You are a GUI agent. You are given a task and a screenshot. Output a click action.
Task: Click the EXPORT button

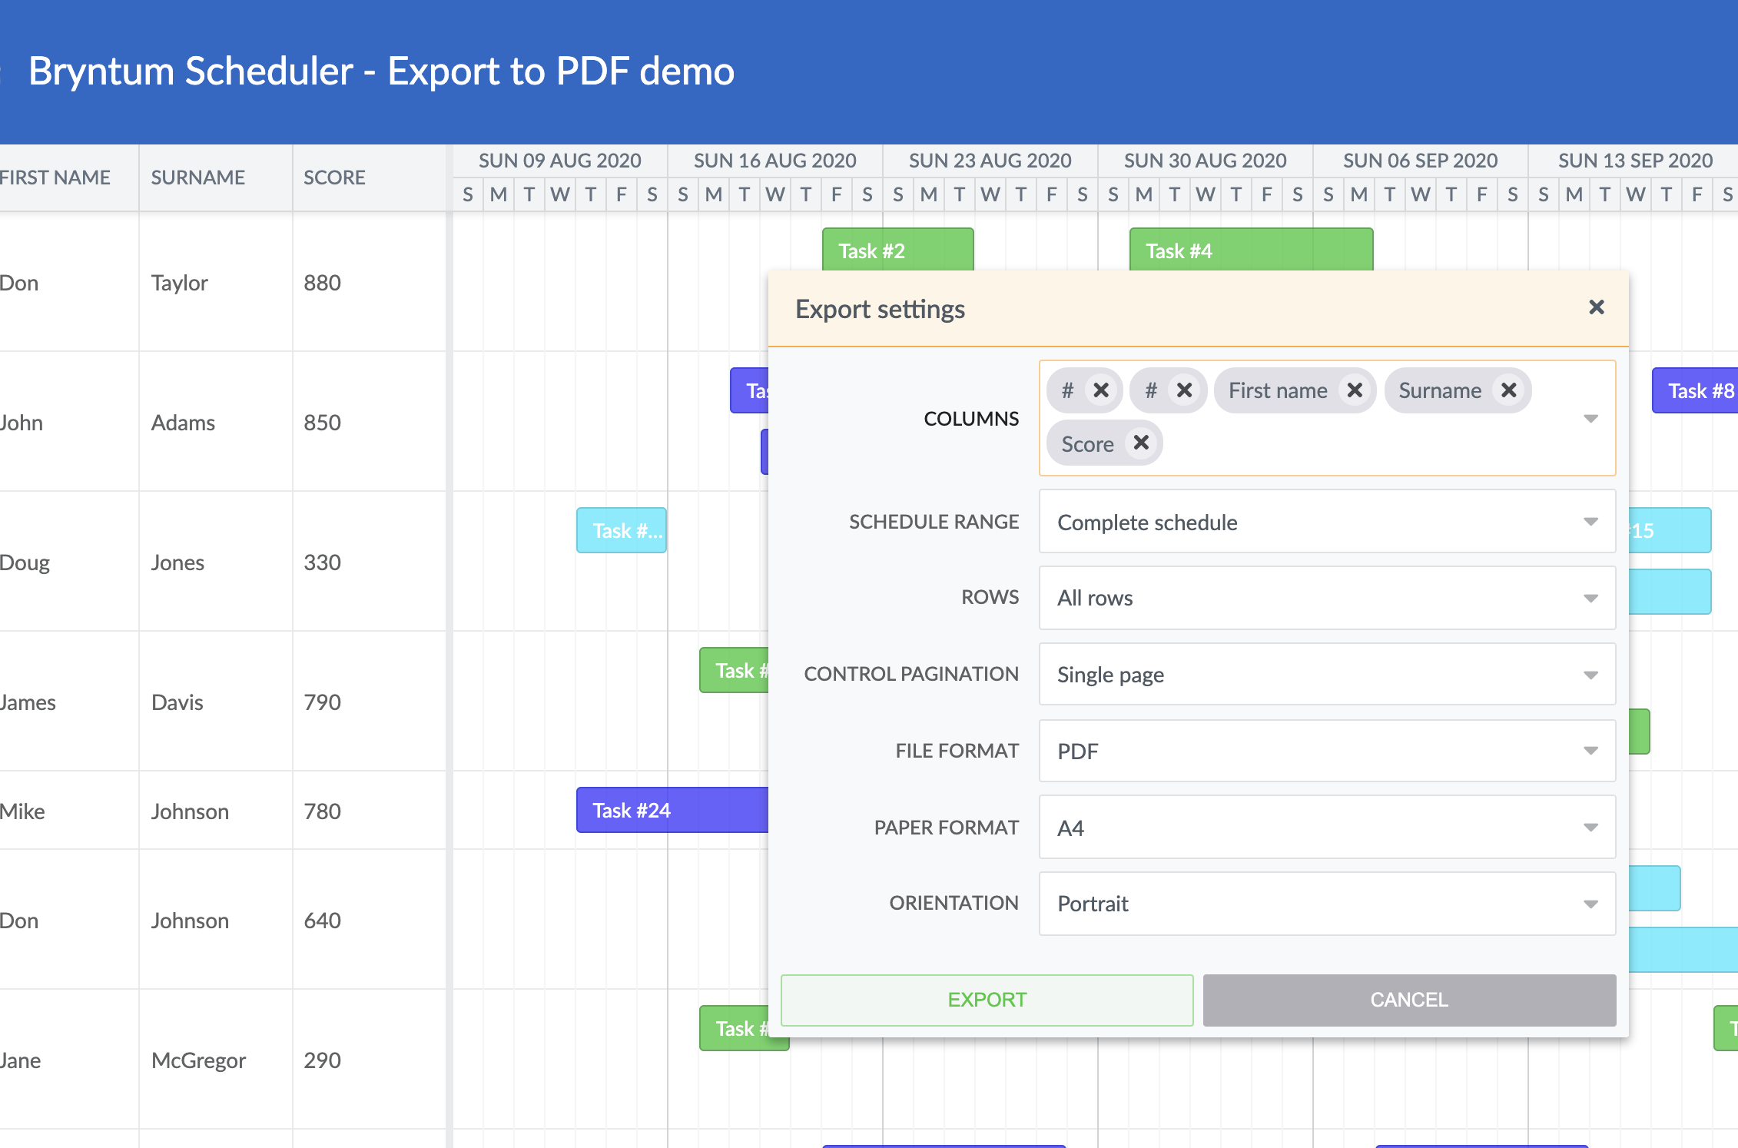pyautogui.click(x=987, y=1000)
